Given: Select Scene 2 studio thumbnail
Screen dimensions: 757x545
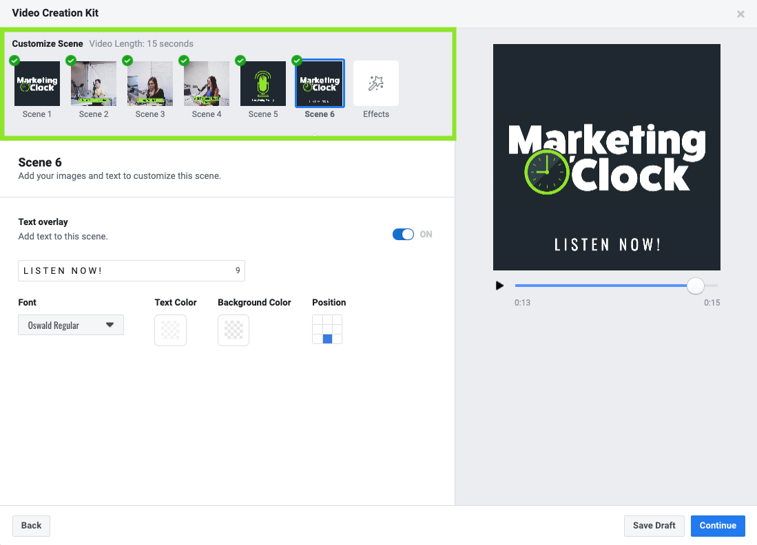Looking at the screenshot, I should (93, 83).
